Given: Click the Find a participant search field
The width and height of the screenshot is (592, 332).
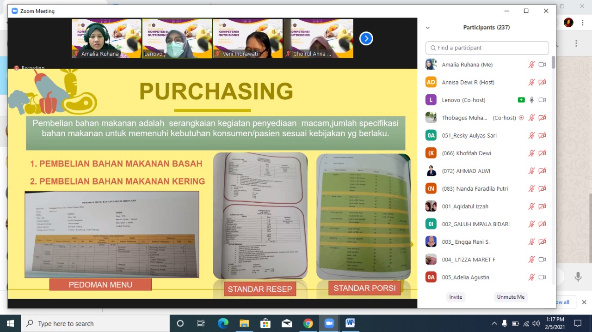Looking at the screenshot, I should 487,48.
